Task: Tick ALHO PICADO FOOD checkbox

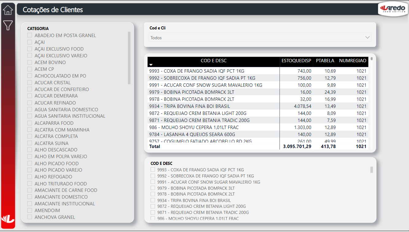Action: [x=30, y=163]
